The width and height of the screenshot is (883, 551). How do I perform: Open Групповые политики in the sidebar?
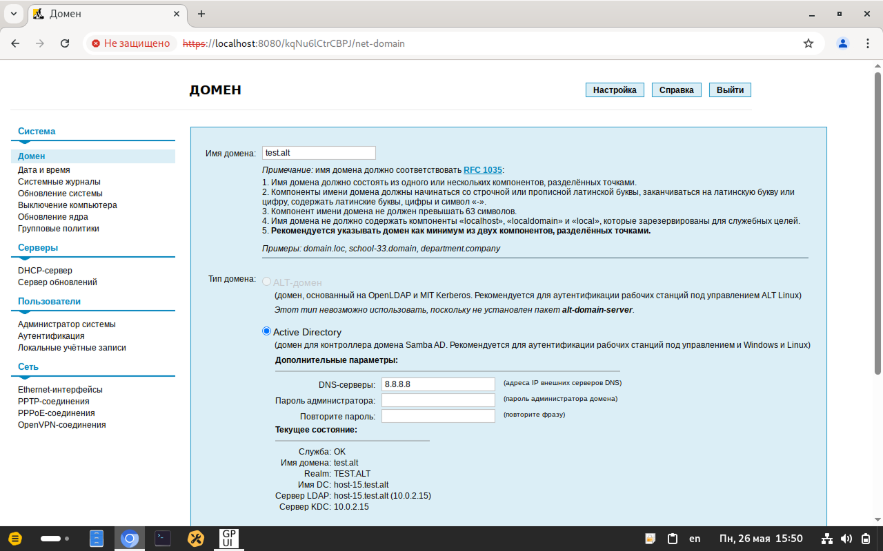(x=59, y=229)
